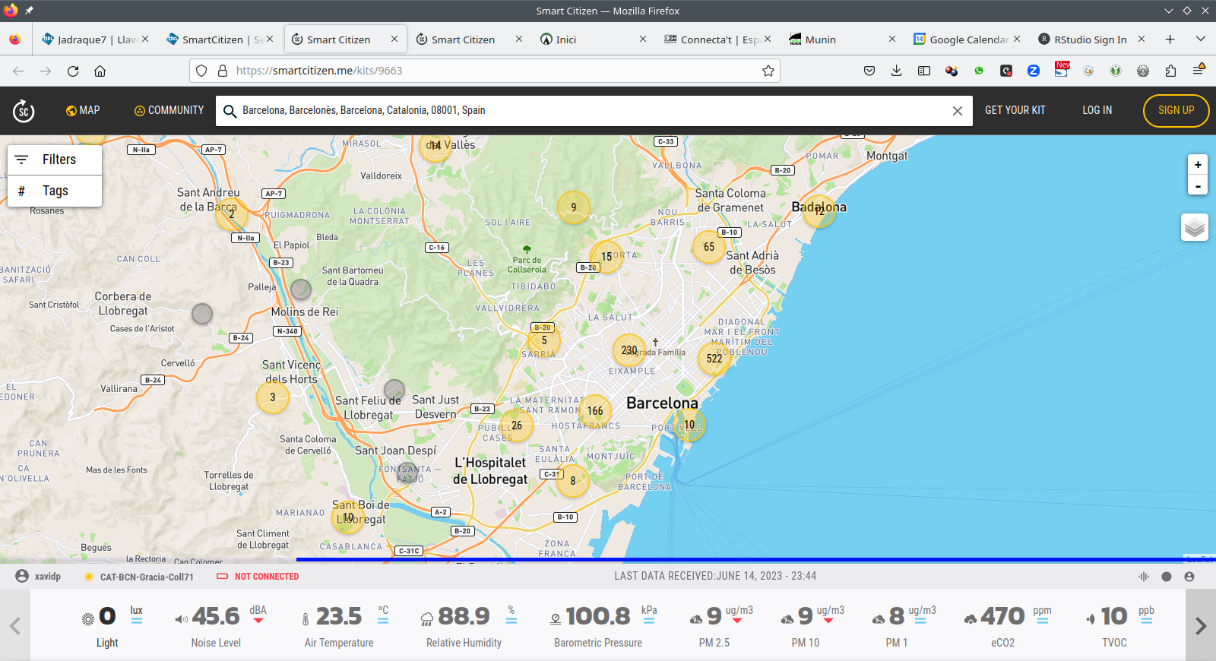1216x661 pixels.
Task: Click the LOG IN link
Action: [1097, 111]
